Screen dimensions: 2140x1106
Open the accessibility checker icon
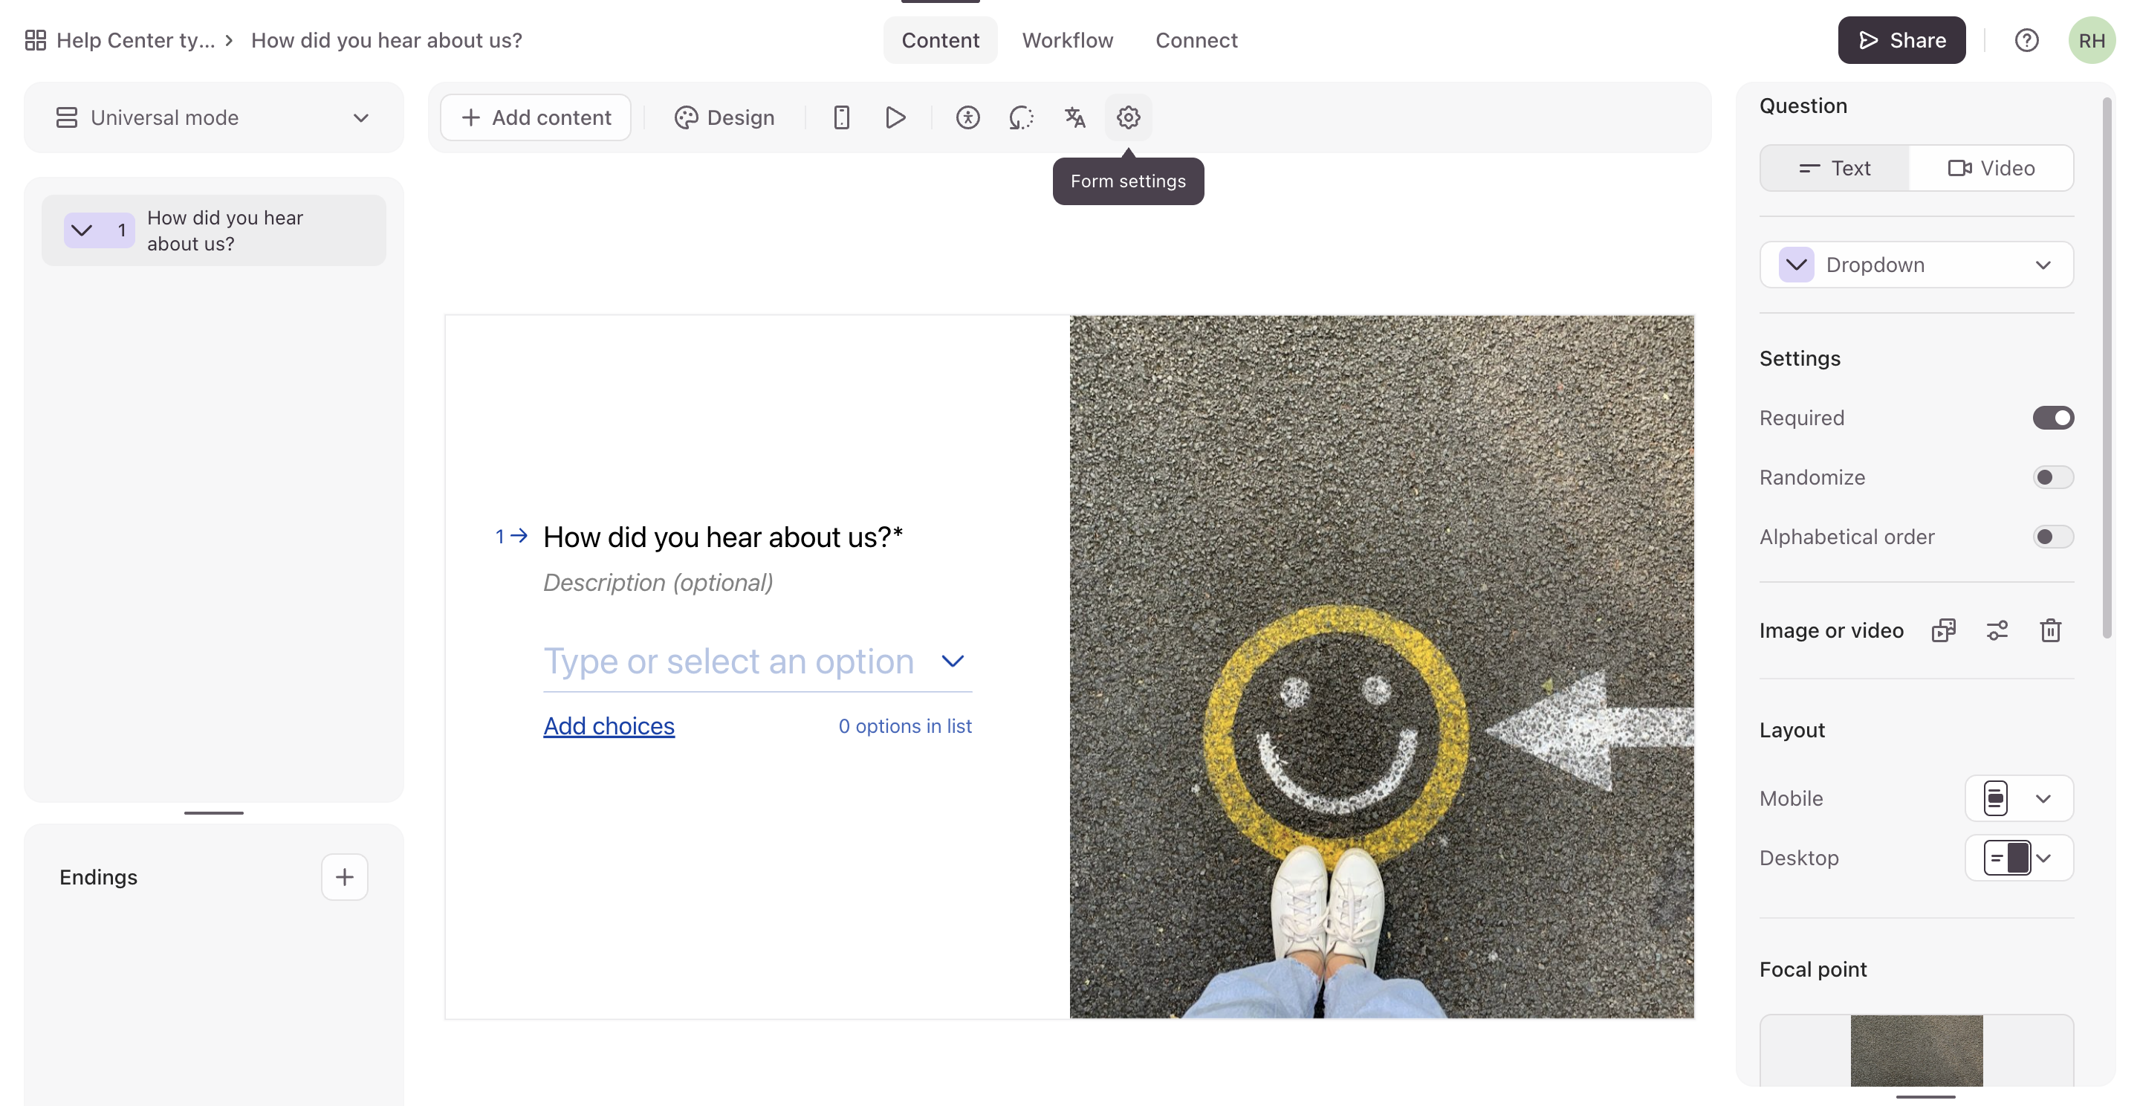(x=967, y=117)
